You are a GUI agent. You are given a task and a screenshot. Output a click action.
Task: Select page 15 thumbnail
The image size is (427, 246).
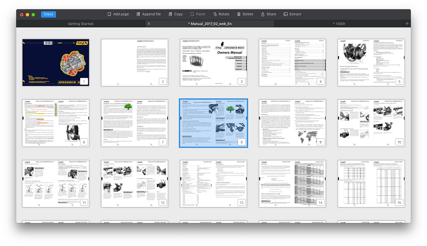371,184
